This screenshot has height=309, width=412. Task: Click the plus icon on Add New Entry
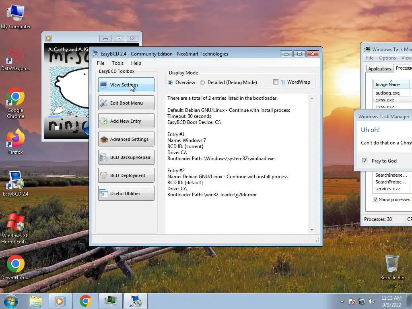[103, 121]
